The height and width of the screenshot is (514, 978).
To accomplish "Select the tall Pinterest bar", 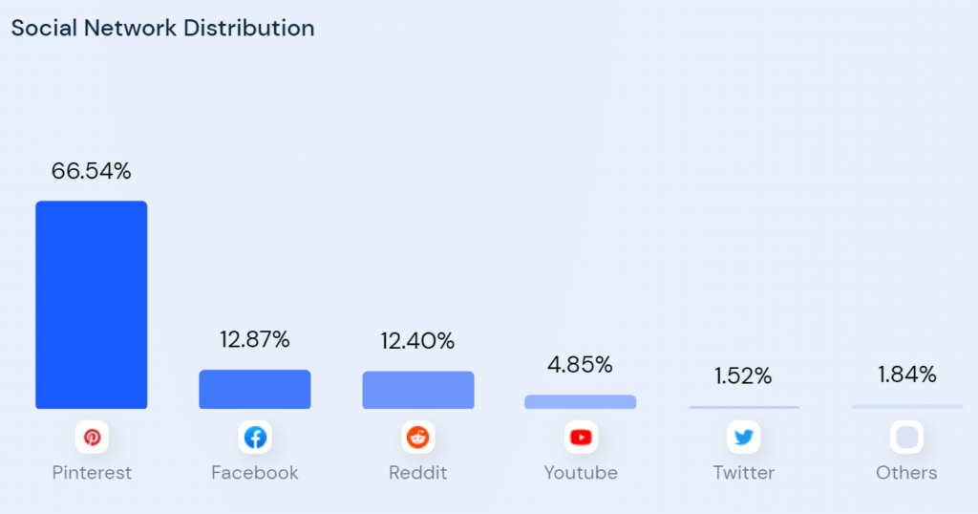I will pos(92,305).
